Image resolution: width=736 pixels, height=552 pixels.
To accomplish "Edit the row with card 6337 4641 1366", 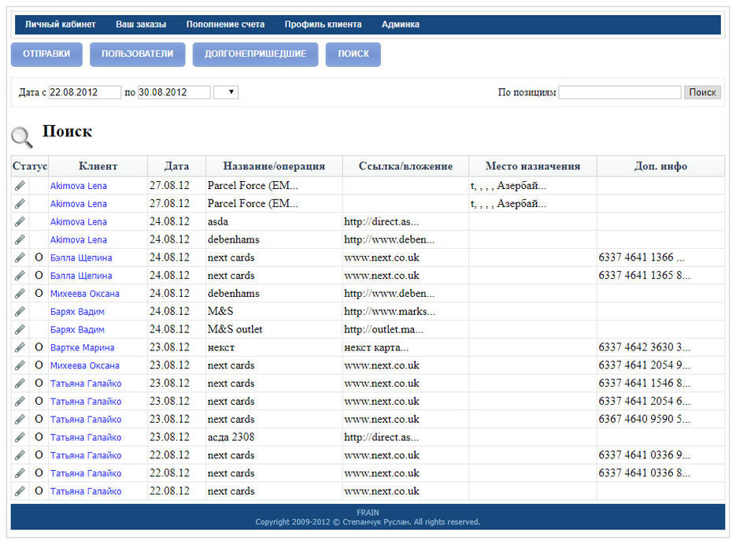I will click(20, 257).
